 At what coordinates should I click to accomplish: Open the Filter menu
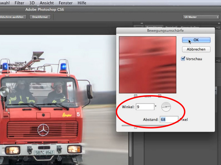pyautogui.click(x=19, y=3)
